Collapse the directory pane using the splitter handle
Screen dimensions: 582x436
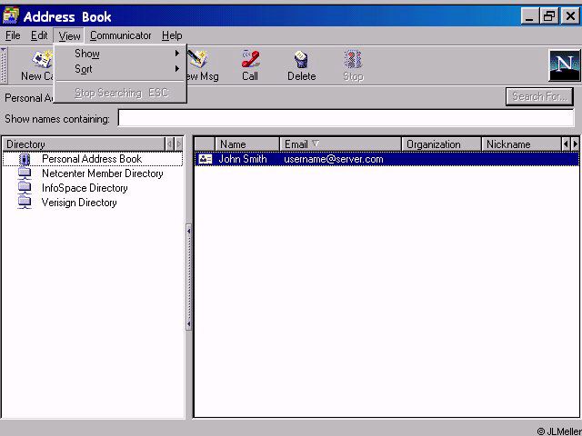coord(189,277)
